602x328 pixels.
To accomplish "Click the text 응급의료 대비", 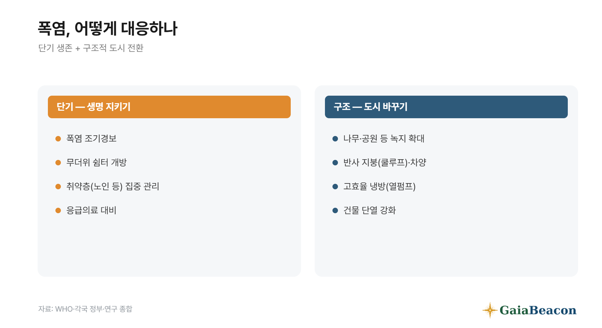I will point(91,210).
